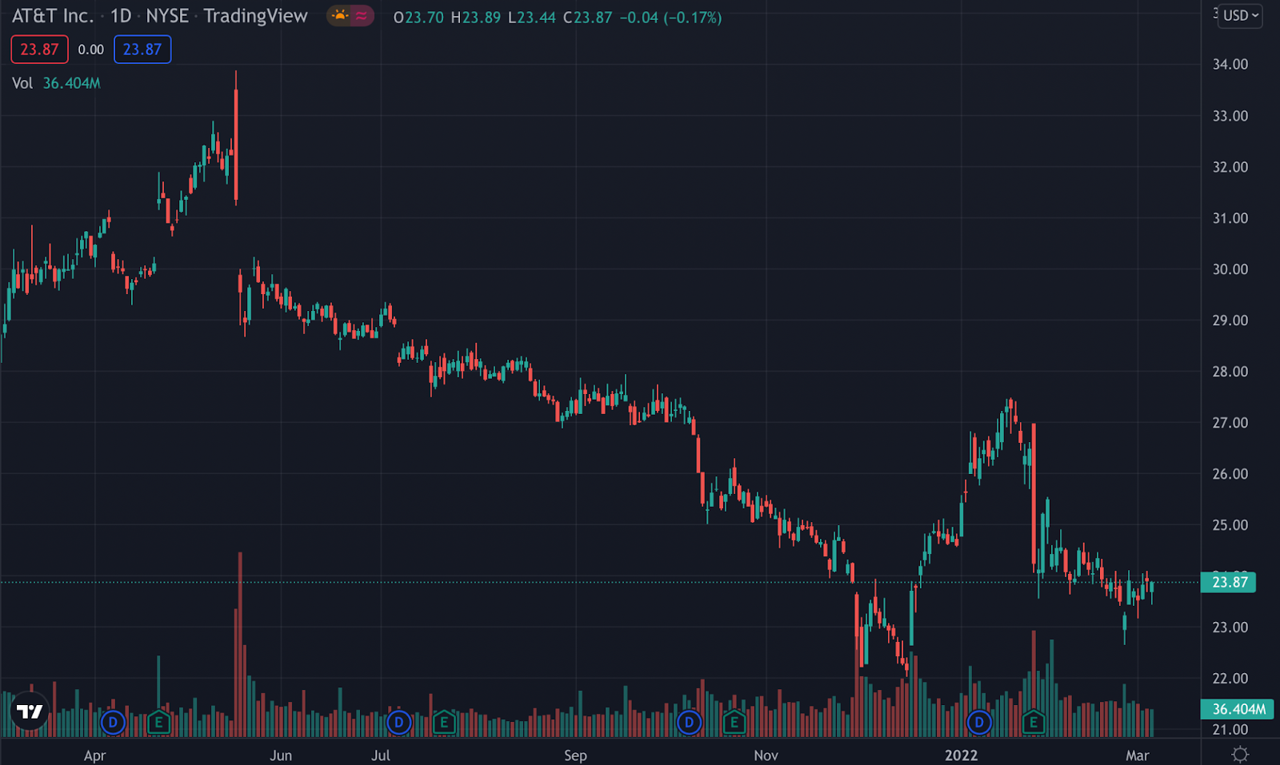Click the open value O23.70
Image resolution: width=1280 pixels, height=765 pixels.
pos(418,18)
